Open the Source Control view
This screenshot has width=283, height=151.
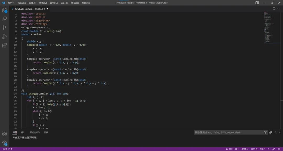tap(4, 28)
